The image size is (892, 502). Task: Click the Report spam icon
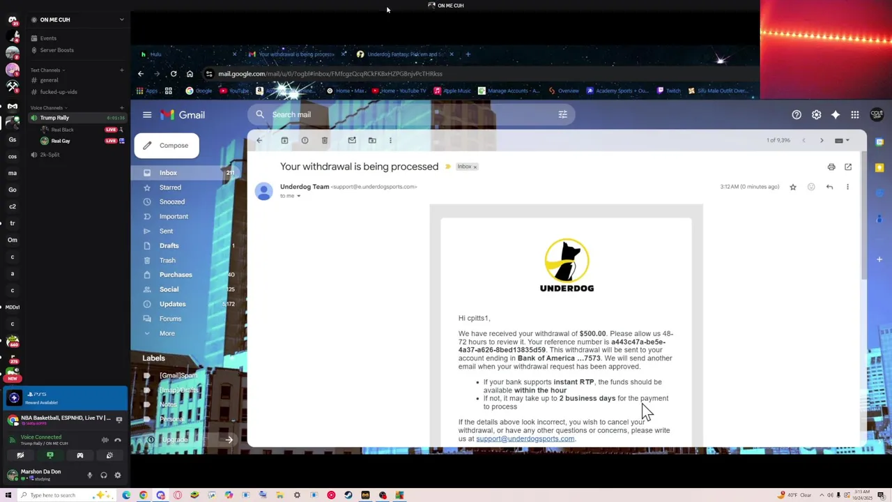(x=305, y=141)
